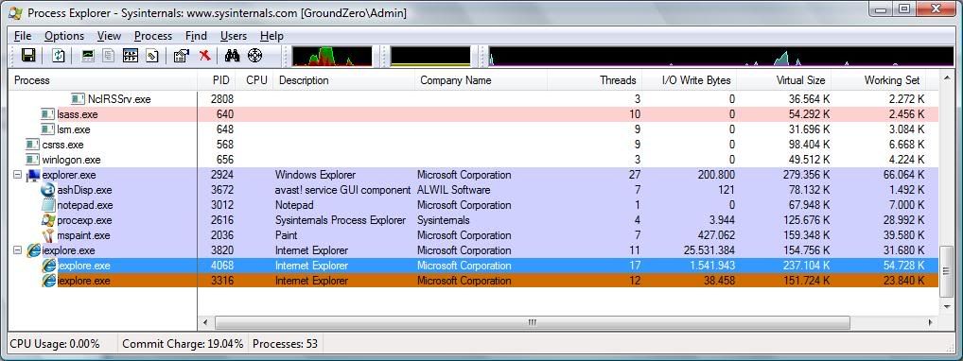This screenshot has width=963, height=361.
Task: Select the NclRSSrv.exe process row
Action: tap(474, 99)
